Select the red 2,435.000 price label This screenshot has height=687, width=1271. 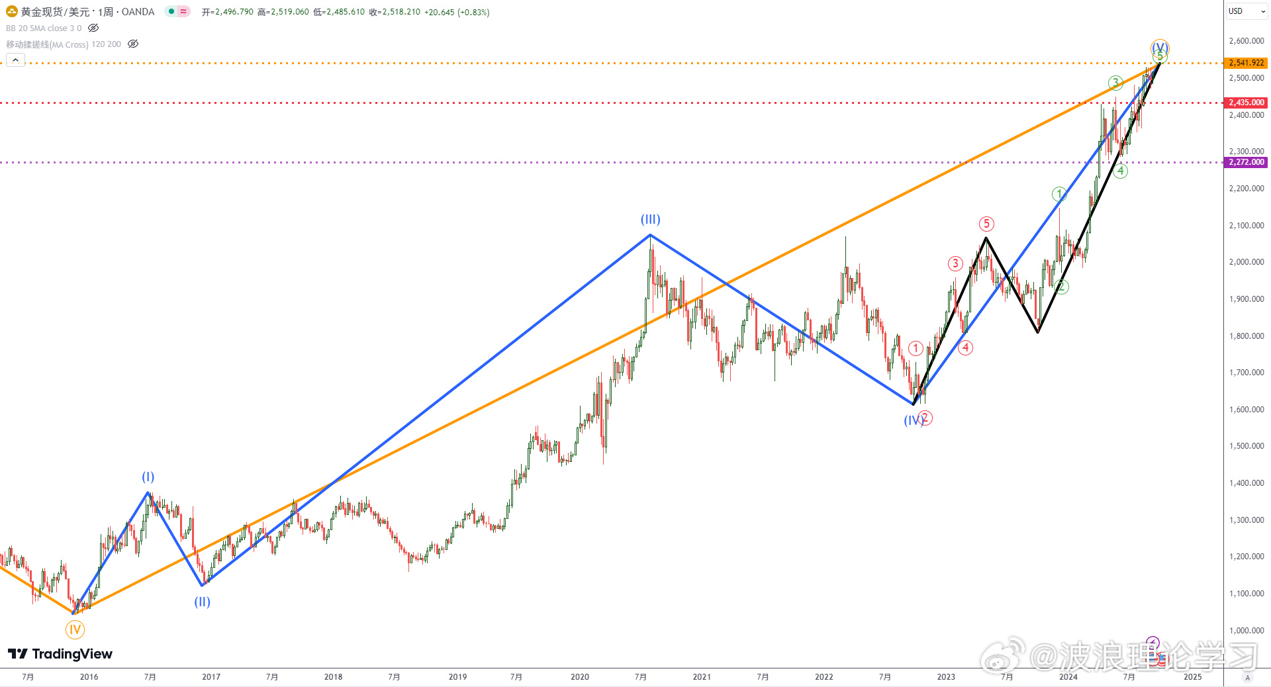click(1247, 103)
